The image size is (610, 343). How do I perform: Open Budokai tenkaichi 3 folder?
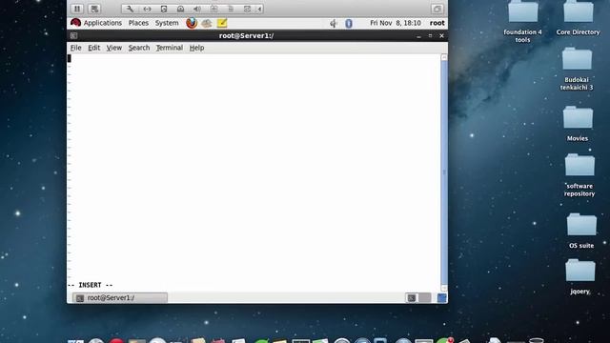(x=577, y=69)
